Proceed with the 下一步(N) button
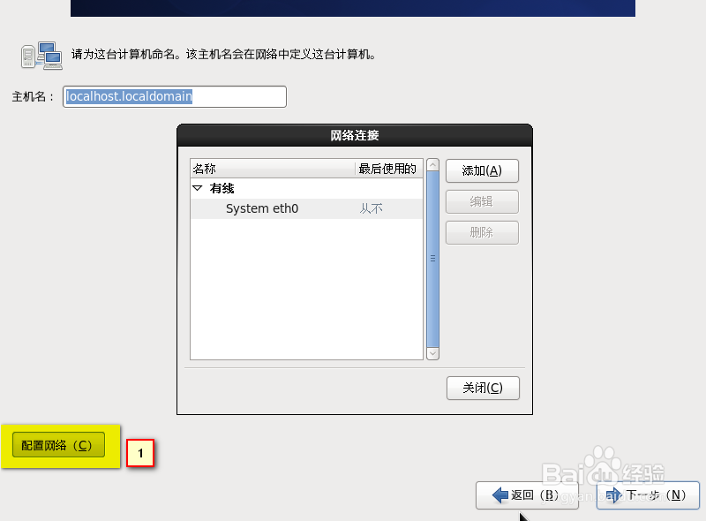The width and height of the screenshot is (706, 521). [647, 495]
